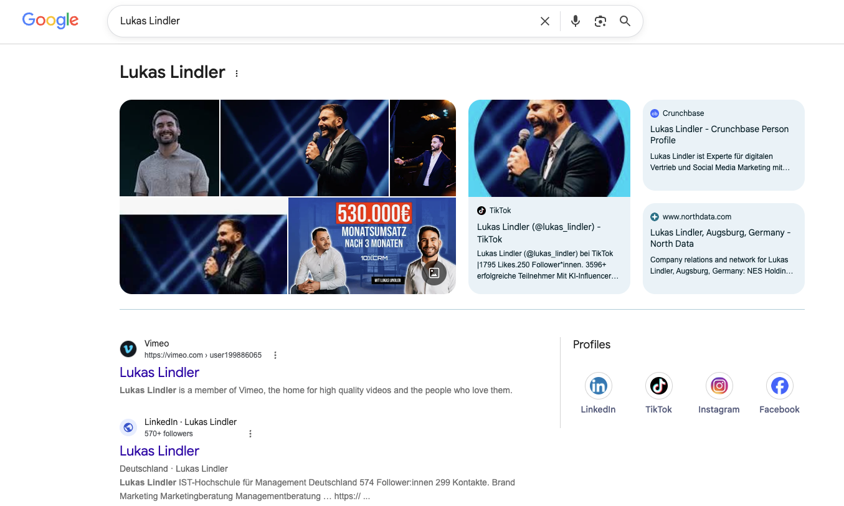Image resolution: width=844 pixels, height=506 pixels.
Task: Open options menu for Vimeo result
Action: coord(275,355)
